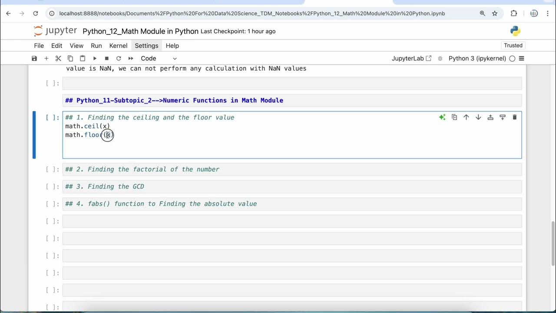Cut the selected cell with scissors icon
This screenshot has height=313, width=556.
[x=58, y=58]
